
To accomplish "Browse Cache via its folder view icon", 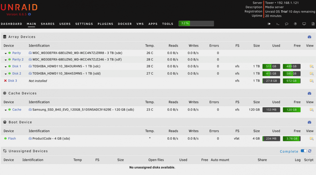I will tap(311, 110).
